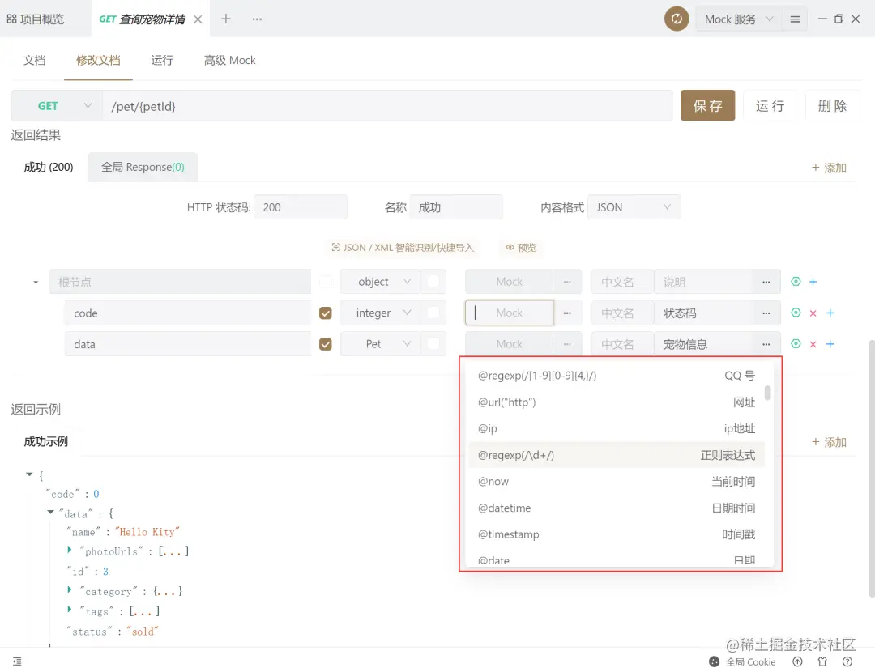Delete the code field row

coord(813,313)
